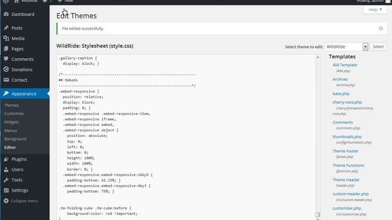Click the Plugins plug icon
This screenshot has width=392, height=220.
point(6,159)
